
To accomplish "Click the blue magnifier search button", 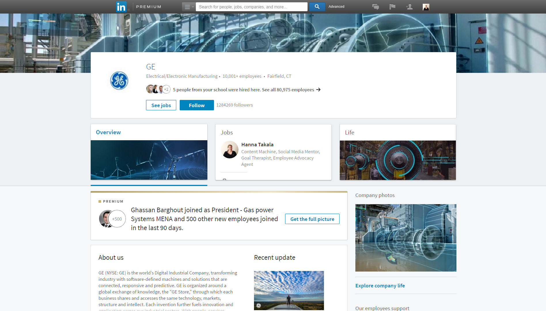I will coord(317,7).
